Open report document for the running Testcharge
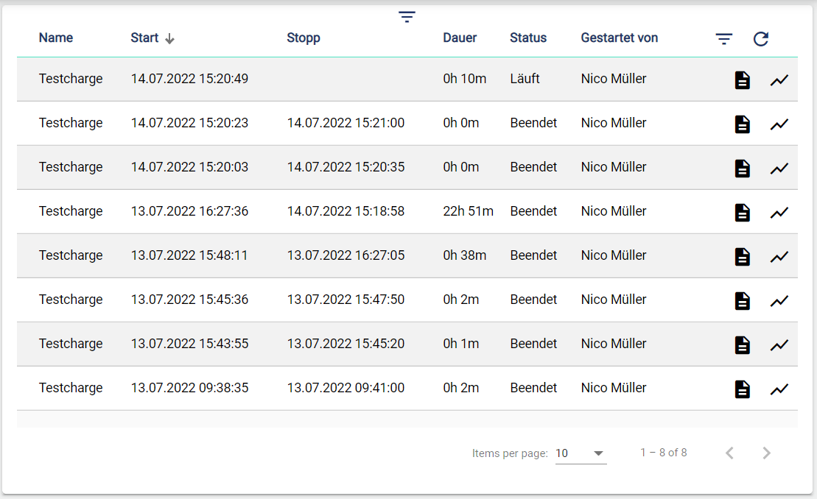Viewport: 817px width, 499px height. [743, 80]
